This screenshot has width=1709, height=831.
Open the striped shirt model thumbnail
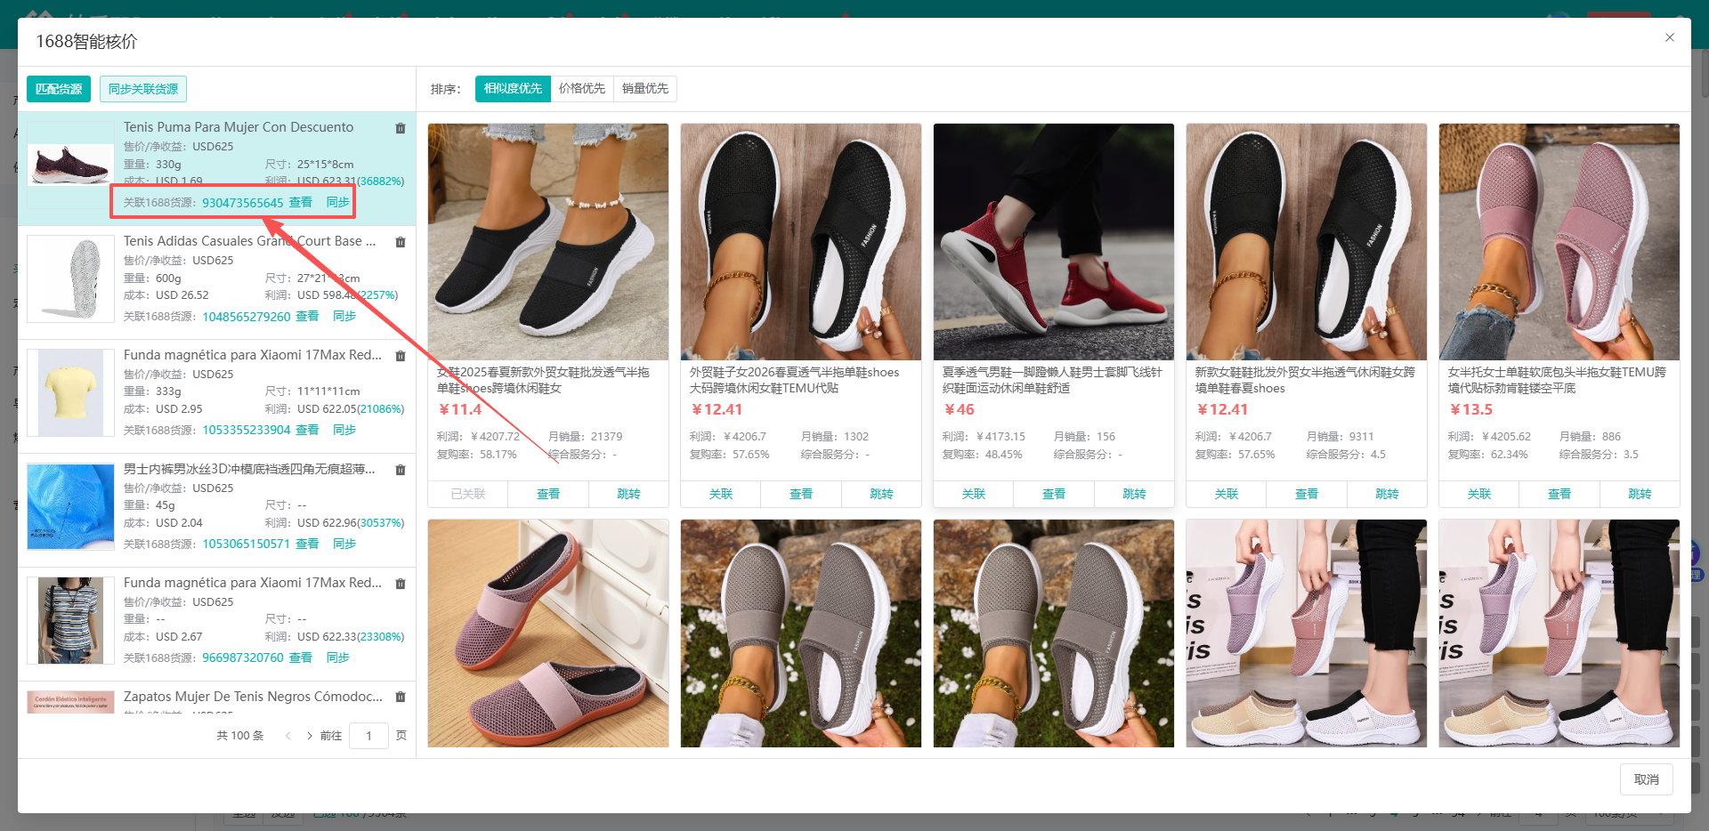point(70,621)
